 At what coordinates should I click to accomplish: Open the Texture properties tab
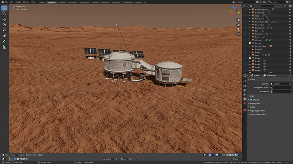click(x=245, y=110)
